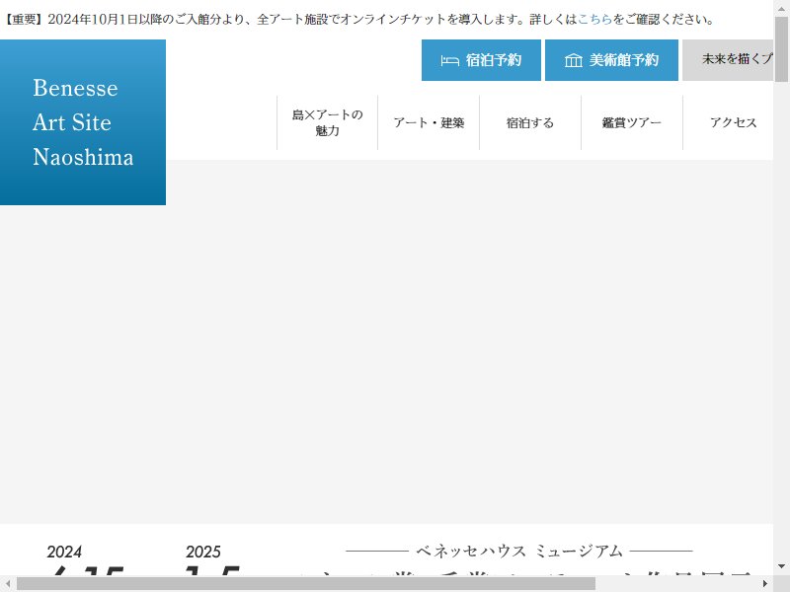Image resolution: width=790 pixels, height=592 pixels.
Task: Click the 2025 year label
Action: click(x=203, y=552)
